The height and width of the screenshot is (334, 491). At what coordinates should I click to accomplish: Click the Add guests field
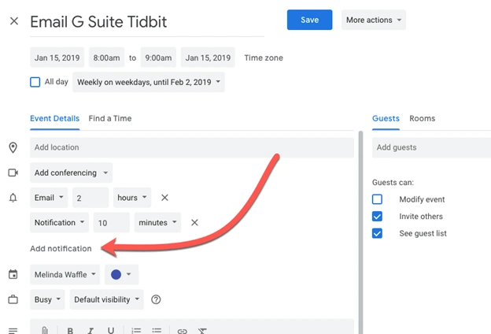click(x=431, y=147)
